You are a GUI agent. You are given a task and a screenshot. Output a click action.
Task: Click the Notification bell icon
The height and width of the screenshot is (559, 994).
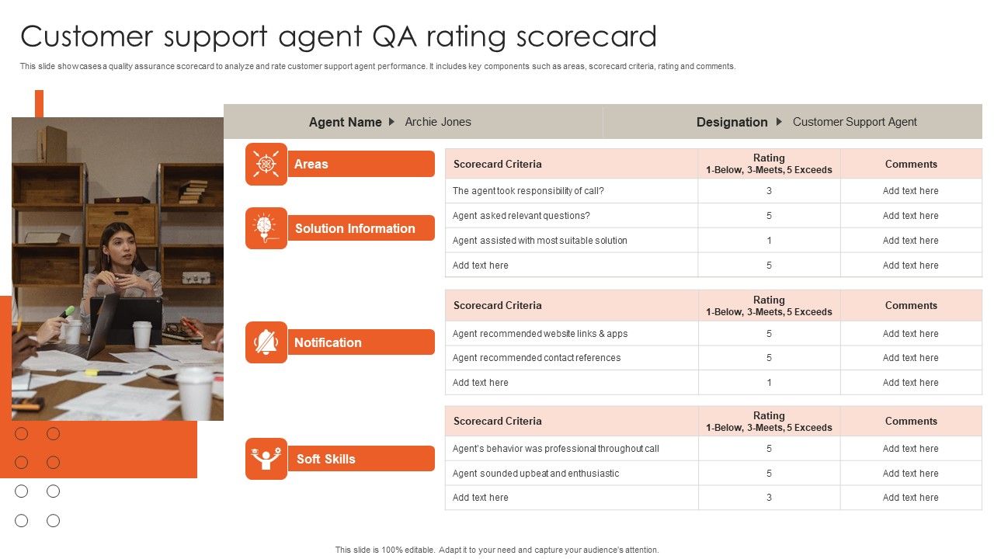(x=266, y=342)
